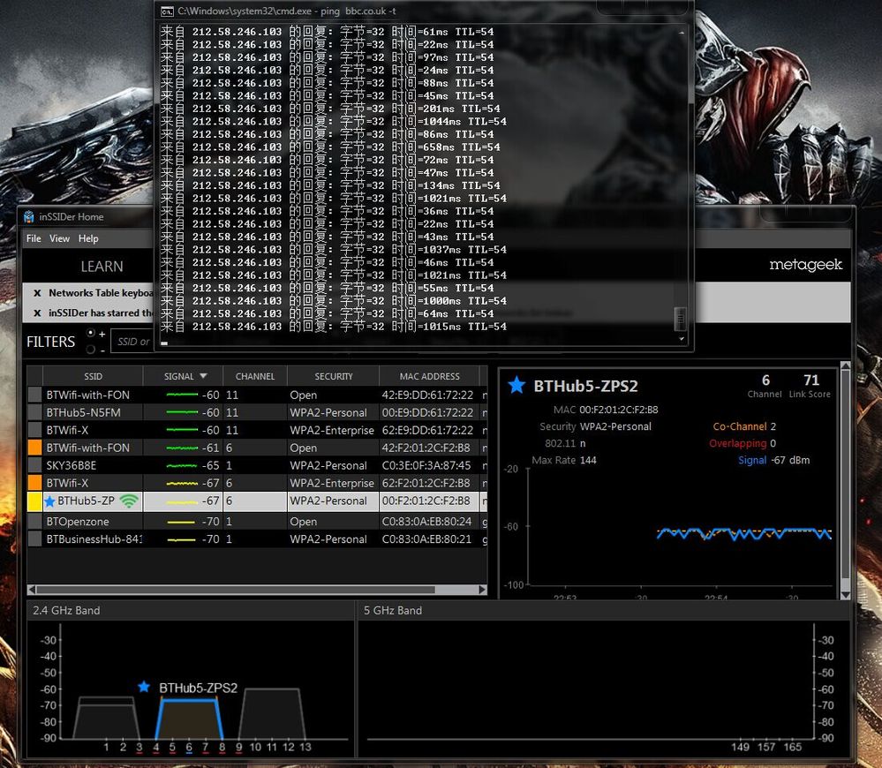
Task: Click the Link Score 71 value
Action: pyautogui.click(x=811, y=380)
